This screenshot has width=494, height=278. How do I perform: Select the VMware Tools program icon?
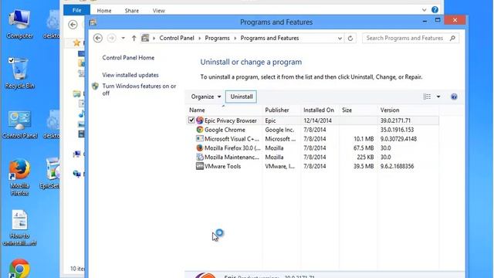(200, 166)
